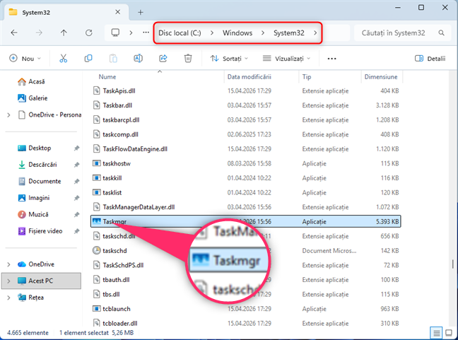This screenshot has width=458, height=340.
Task: Select the tcbloader.dll file
Action: (119, 323)
